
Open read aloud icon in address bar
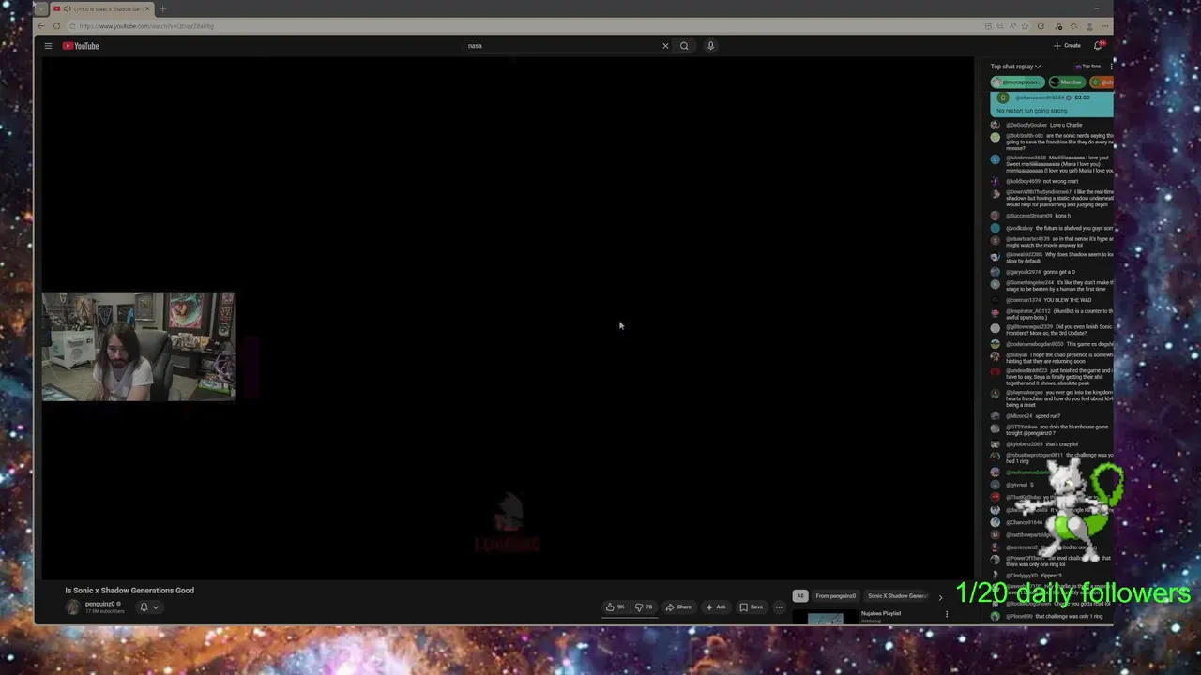point(1012,26)
